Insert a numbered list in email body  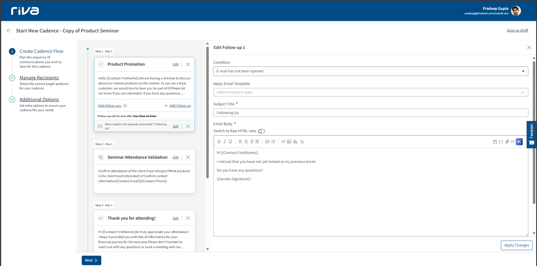coord(268,142)
